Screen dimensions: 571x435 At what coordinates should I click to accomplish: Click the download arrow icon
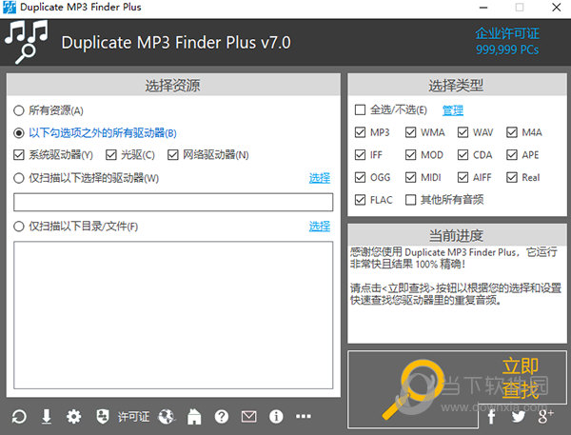point(47,416)
